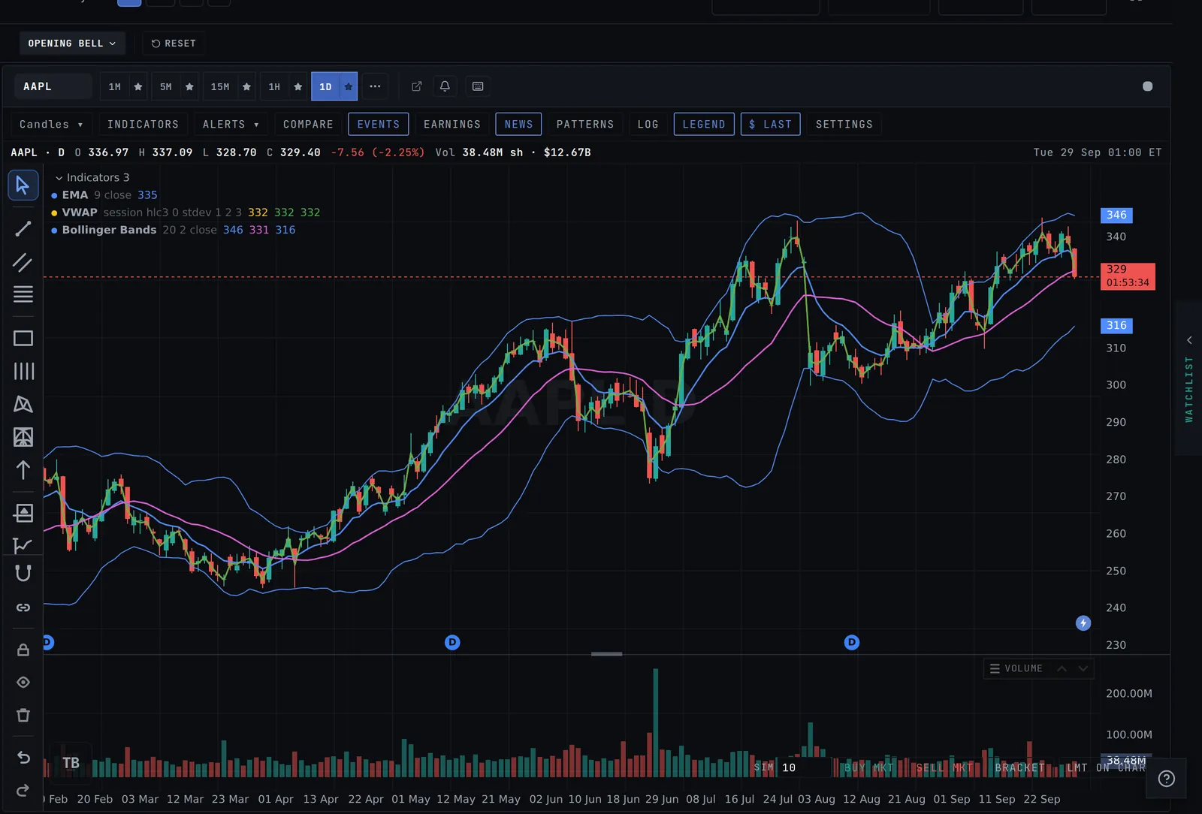Viewport: 1202px width, 814px height.
Task: Open chart in pop-out window icon
Action: (417, 86)
